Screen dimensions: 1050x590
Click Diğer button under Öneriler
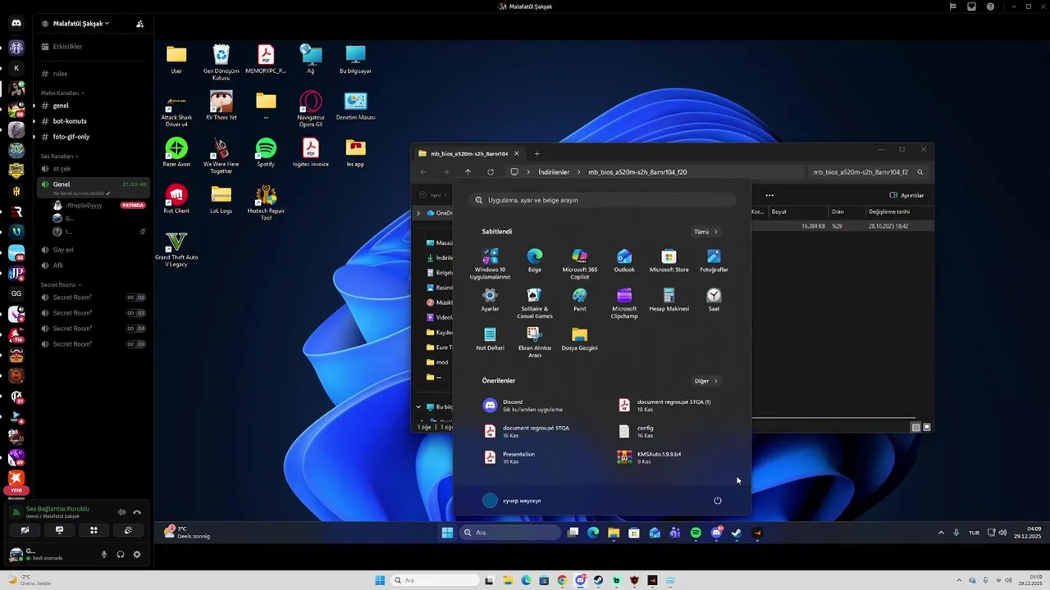705,381
